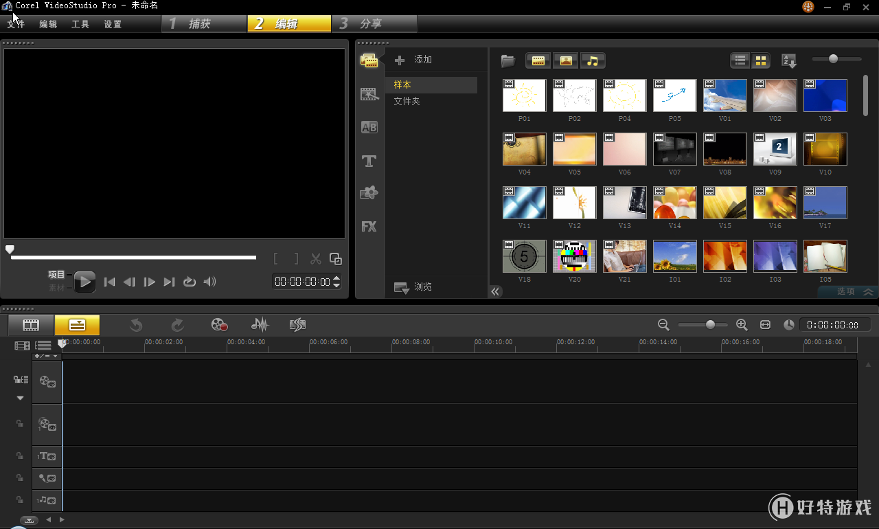Open the Browse dropdown button
Screen dimensions: 879x529
(413, 287)
